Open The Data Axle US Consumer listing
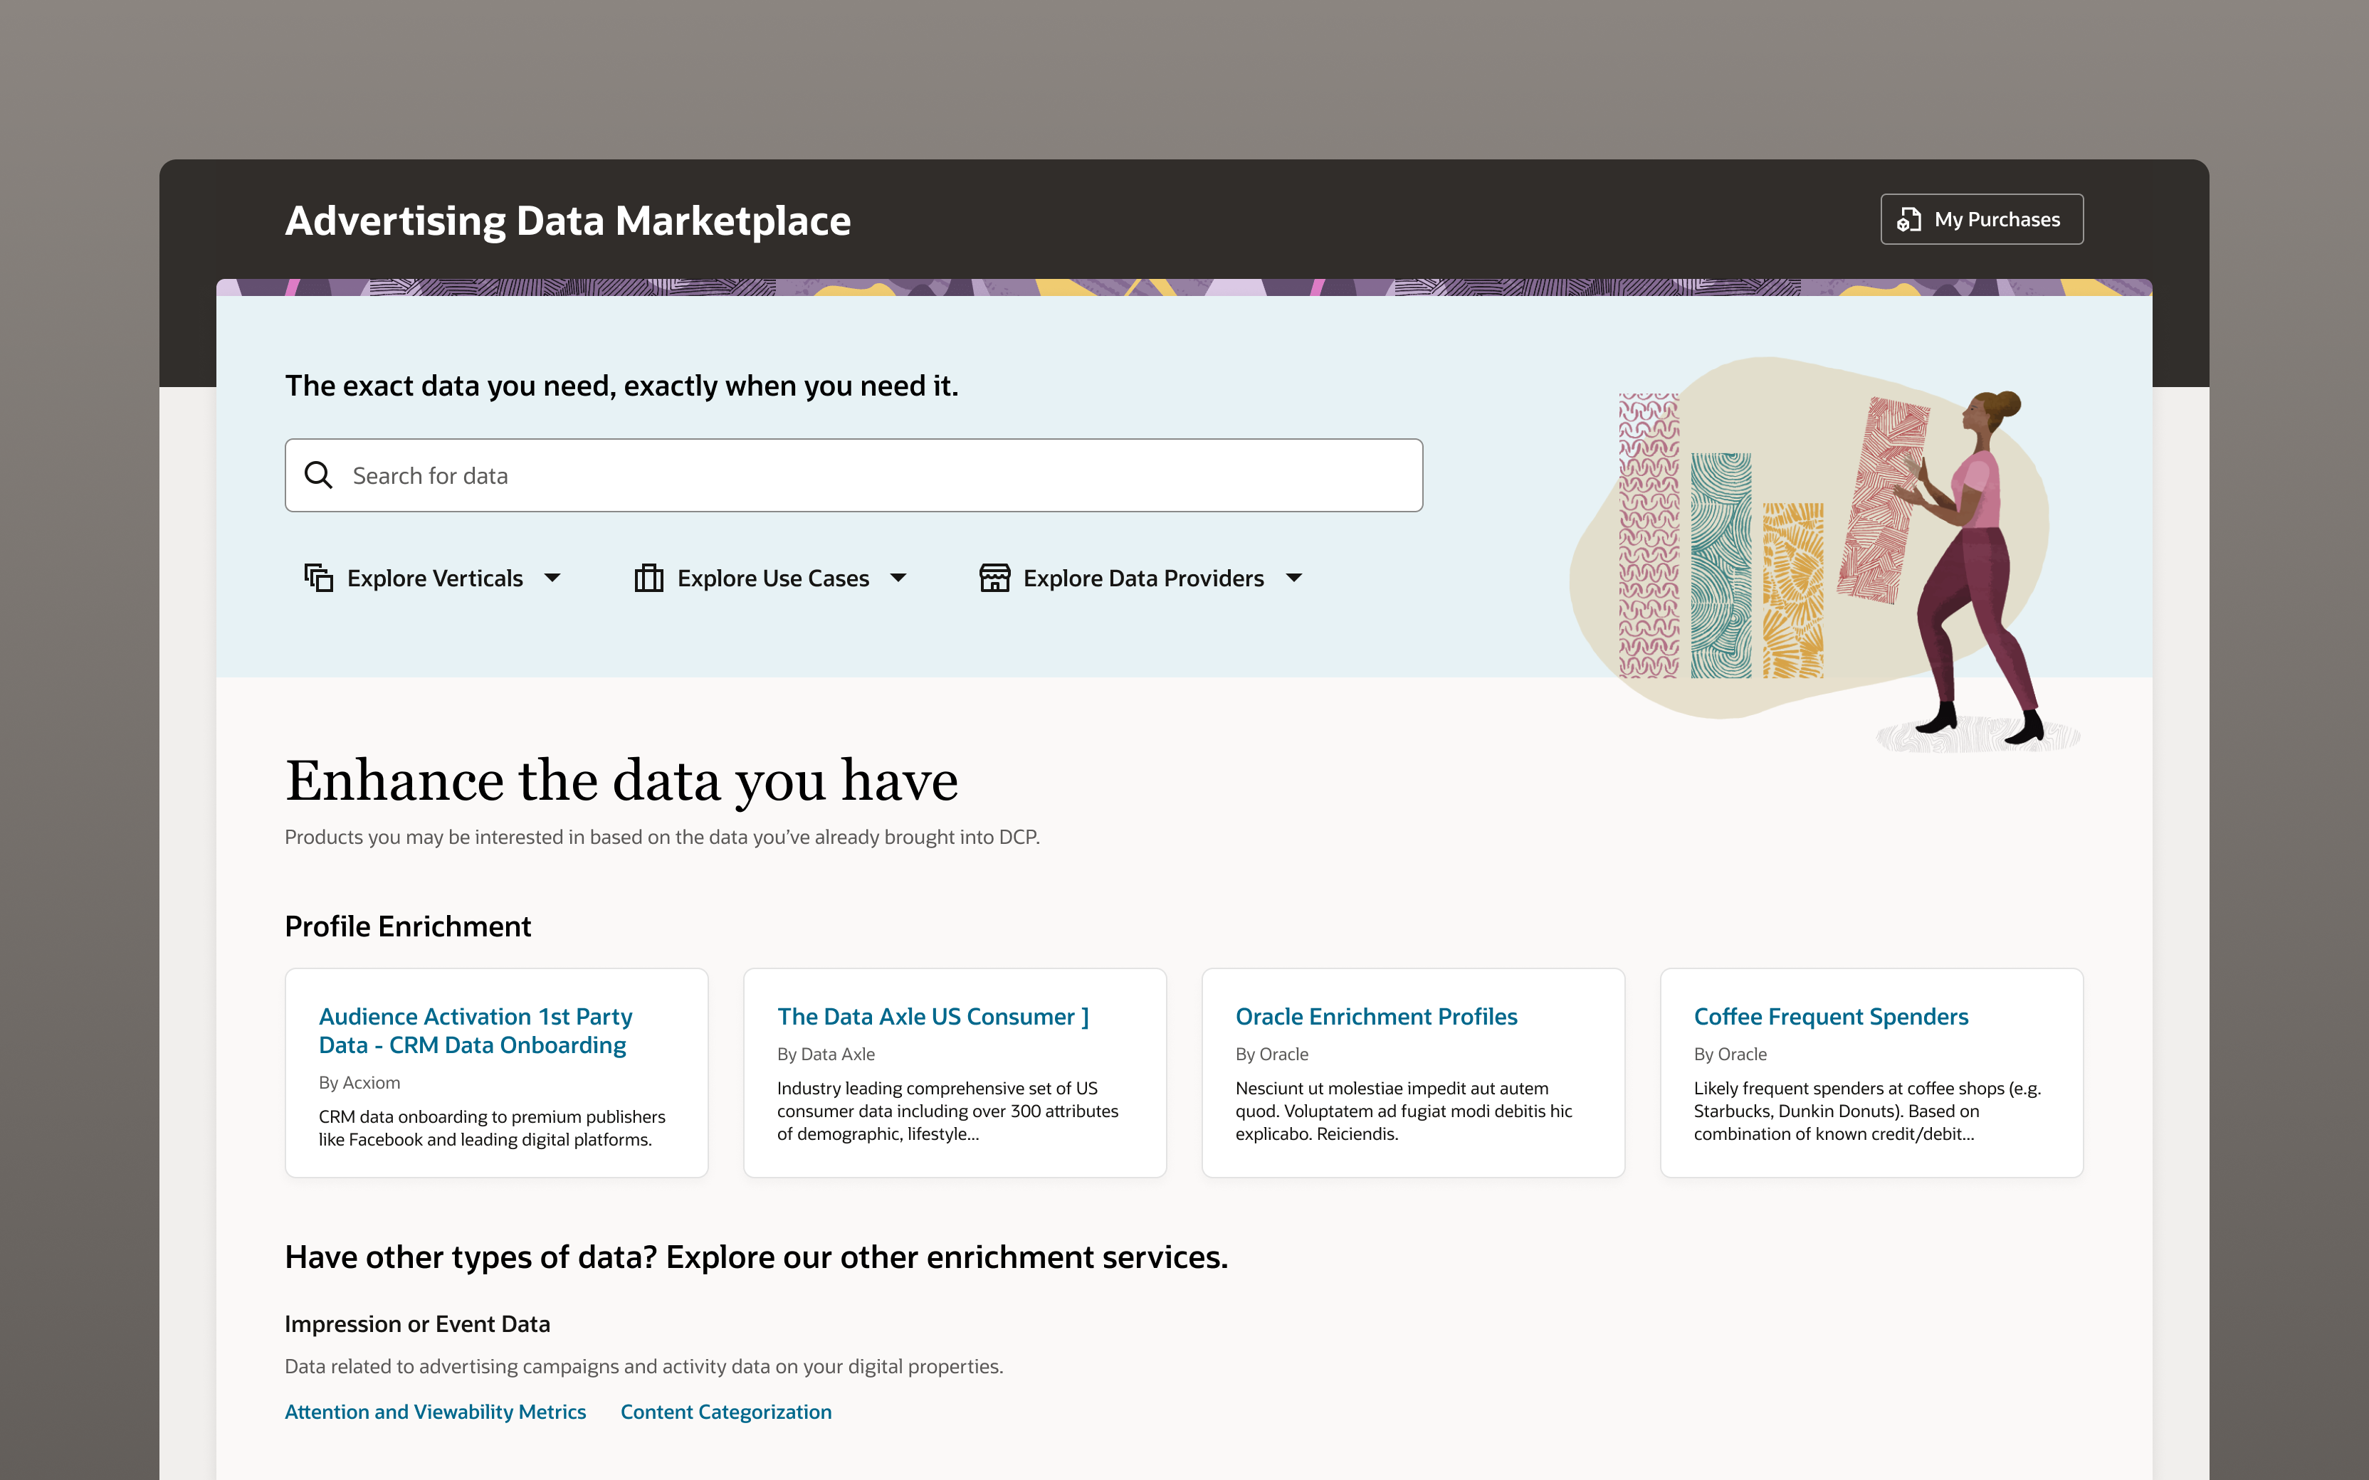Screen dimensions: 2369x1480 click(x=932, y=1016)
